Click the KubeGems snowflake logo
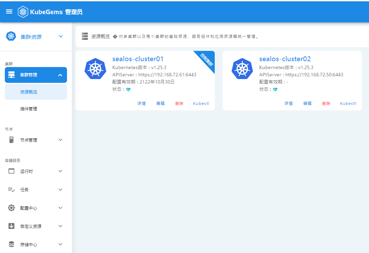Screen dimensions: 369x253 (23, 12)
